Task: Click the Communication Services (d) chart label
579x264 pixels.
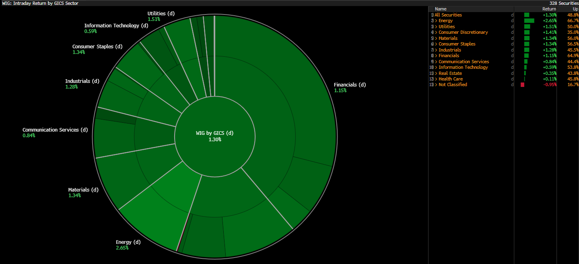Action: pos(55,130)
